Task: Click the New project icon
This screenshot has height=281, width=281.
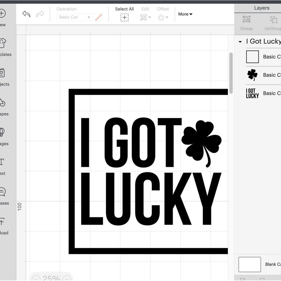Action: tap(3, 13)
